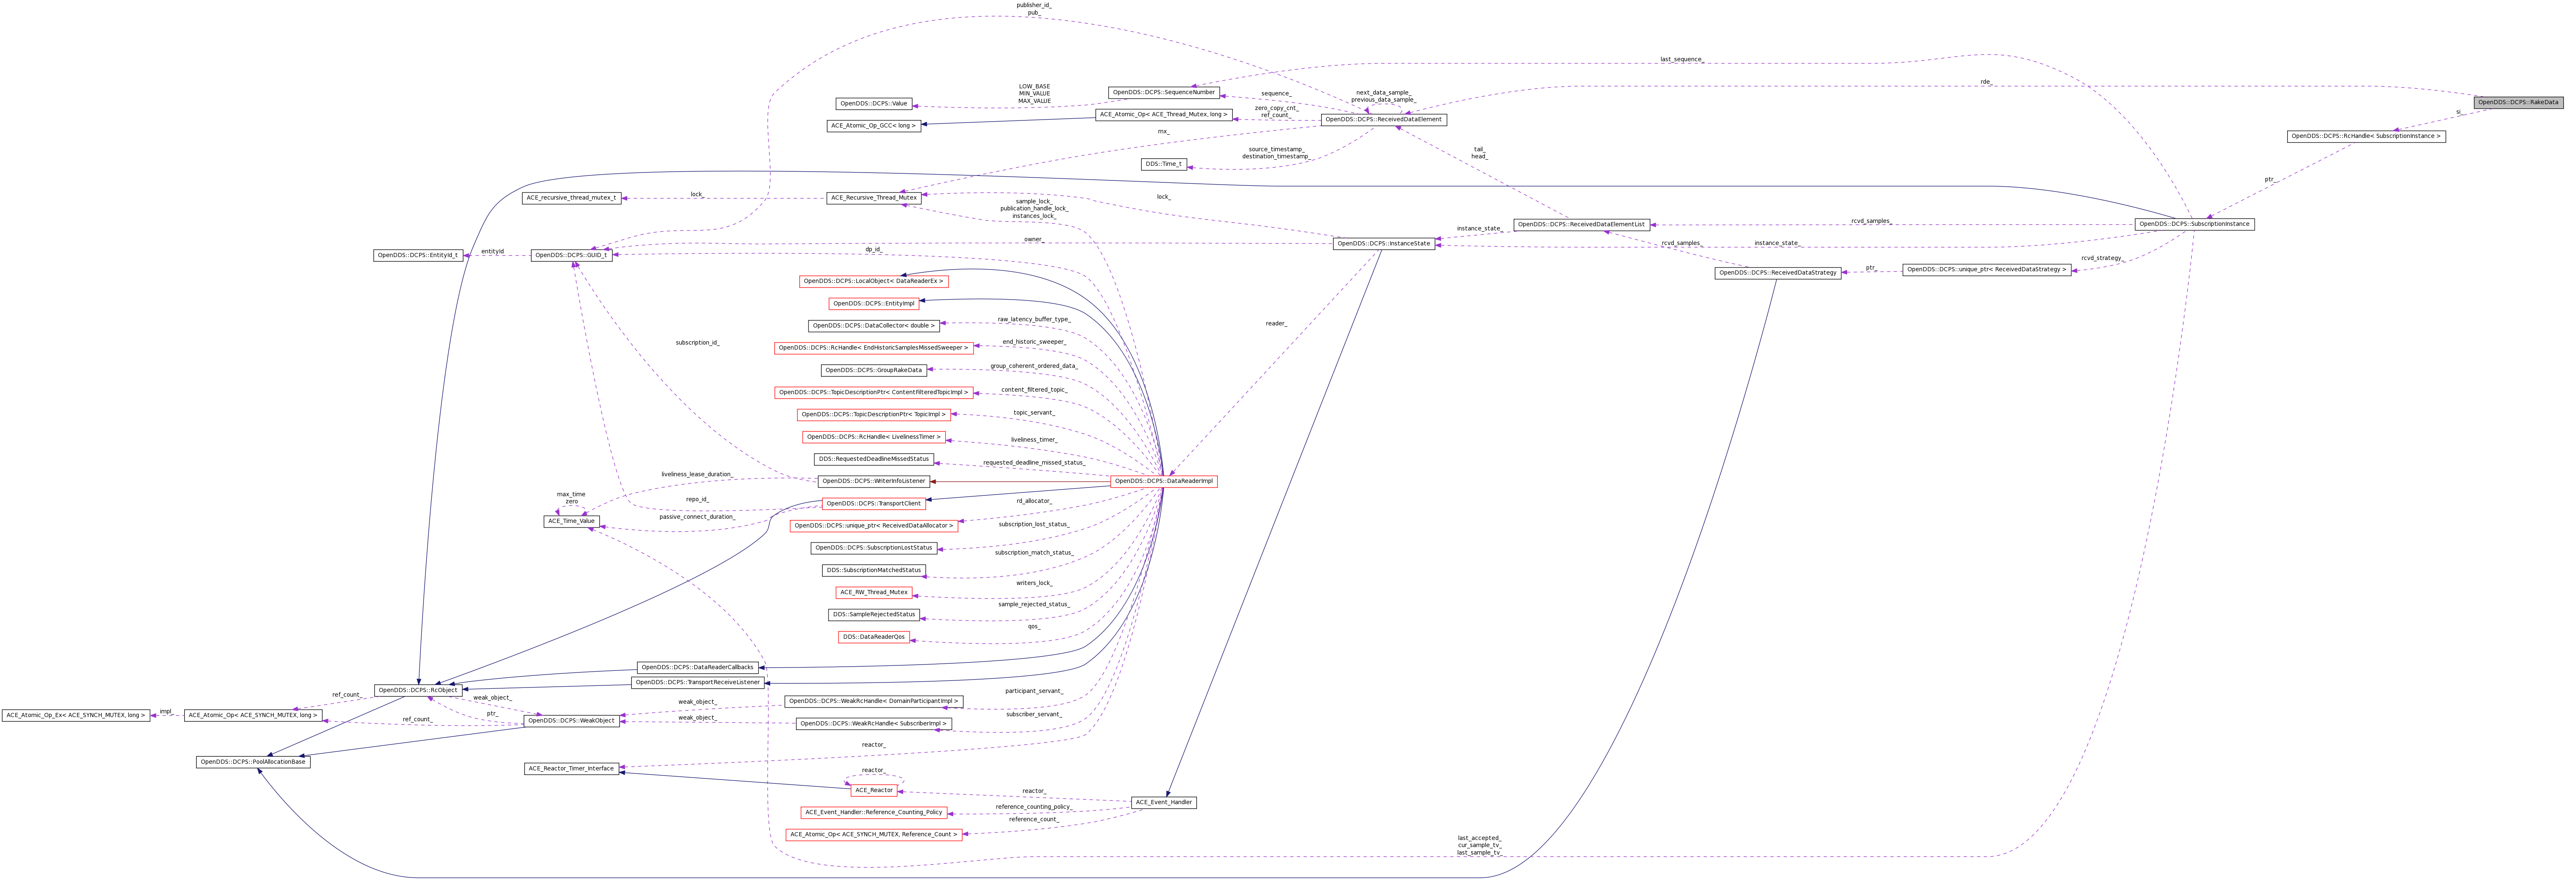Click the ACE_Event_Handler node

coord(1164,802)
